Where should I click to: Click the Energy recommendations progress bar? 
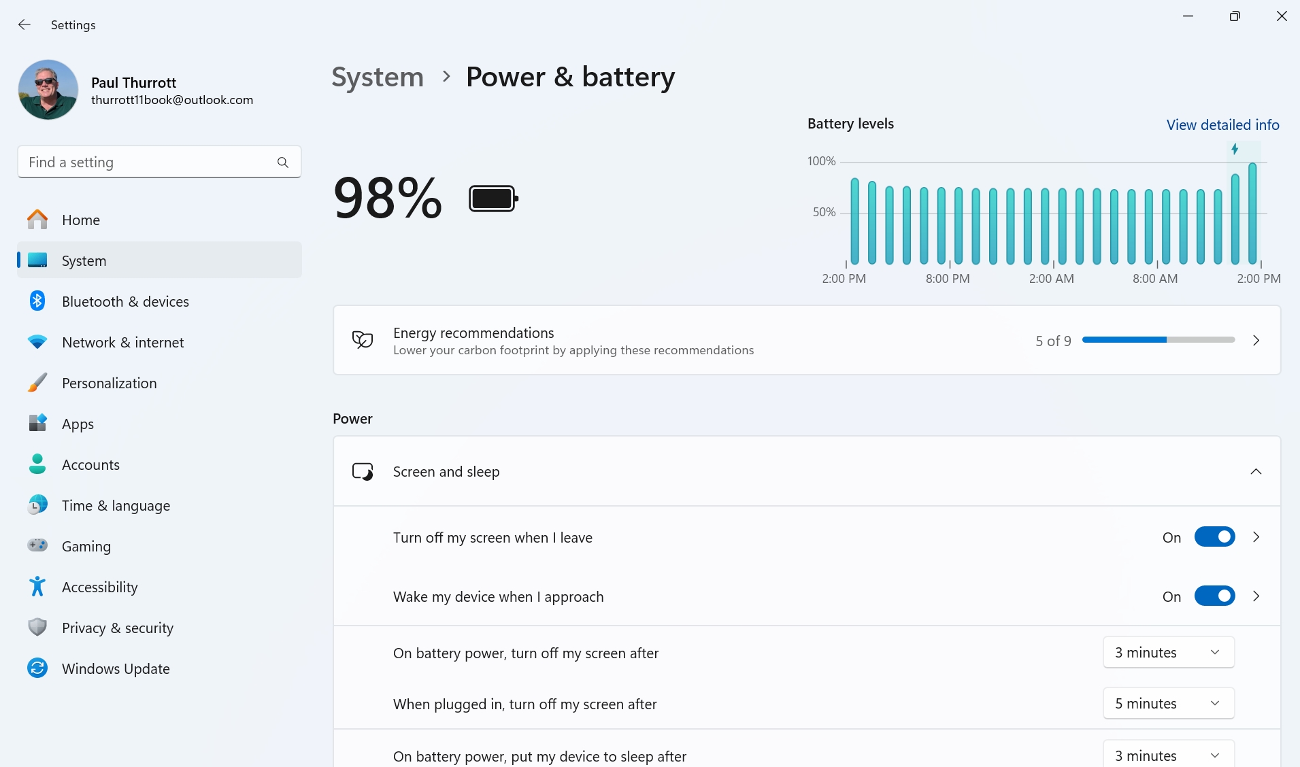pos(1158,340)
